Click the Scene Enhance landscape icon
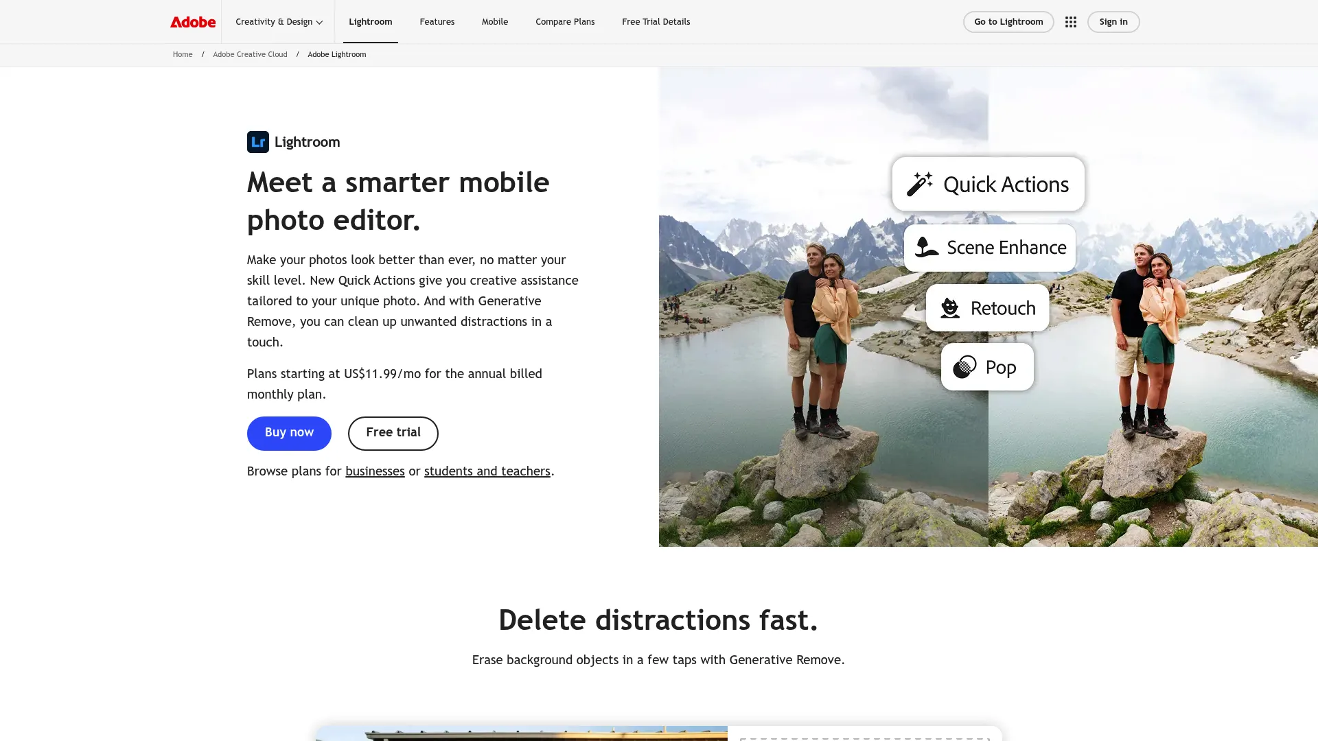Viewport: 1318px width, 741px height. click(927, 247)
